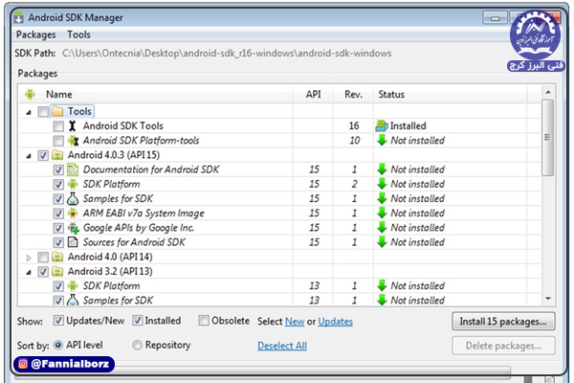Viewport: 574px width, 383px height.
Task: Click the Rev. column header
Action: [353, 94]
